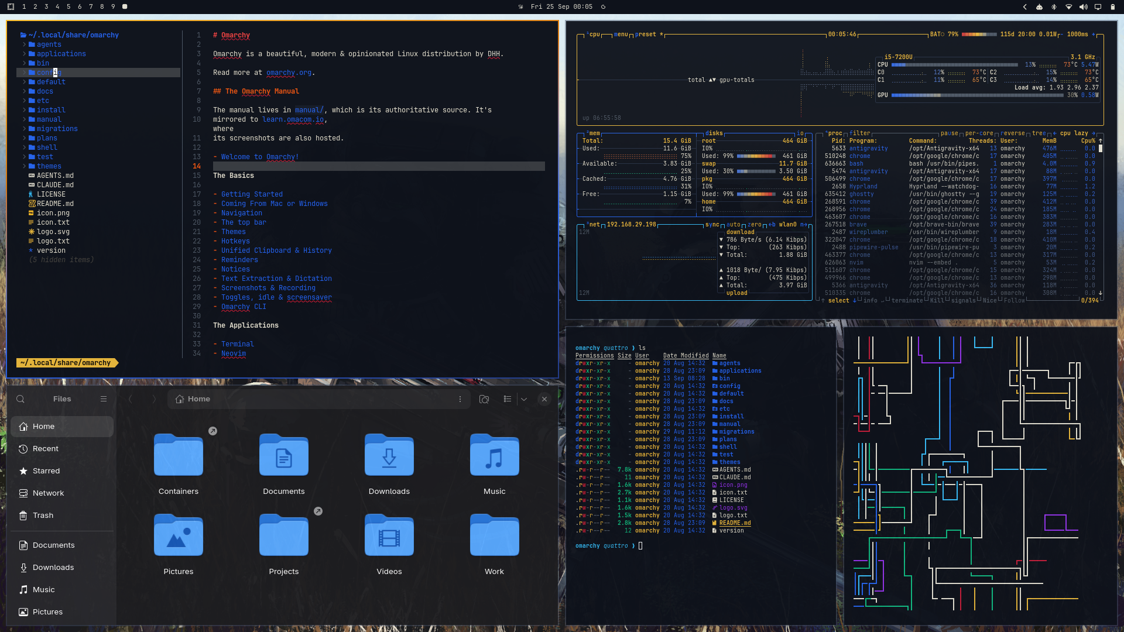This screenshot has width=1124, height=632.
Task: Open Bluetooth settings from top bar
Action: coord(1054,7)
